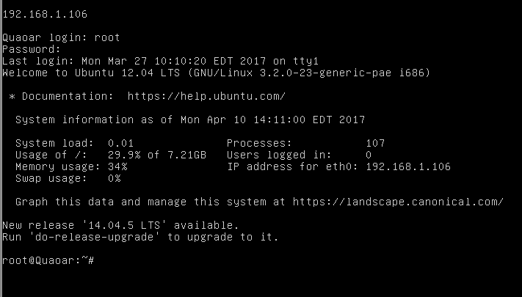This screenshot has height=297, width=522.
Task: Click the Password prompt line
Action: pos(32,49)
